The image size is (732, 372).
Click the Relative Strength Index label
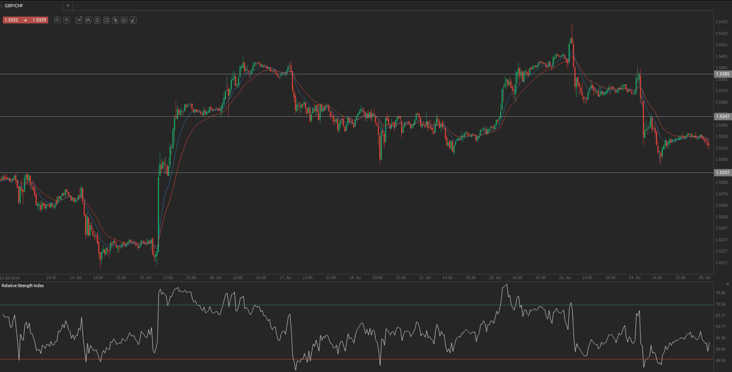(x=23, y=286)
